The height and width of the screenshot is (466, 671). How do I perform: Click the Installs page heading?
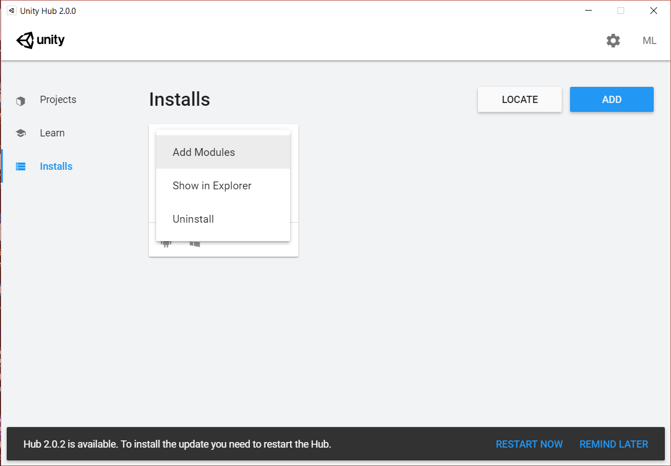180,100
